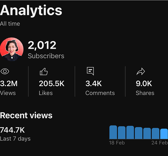Tap the Subscribers label
The image size is (168, 156).
tap(46, 56)
